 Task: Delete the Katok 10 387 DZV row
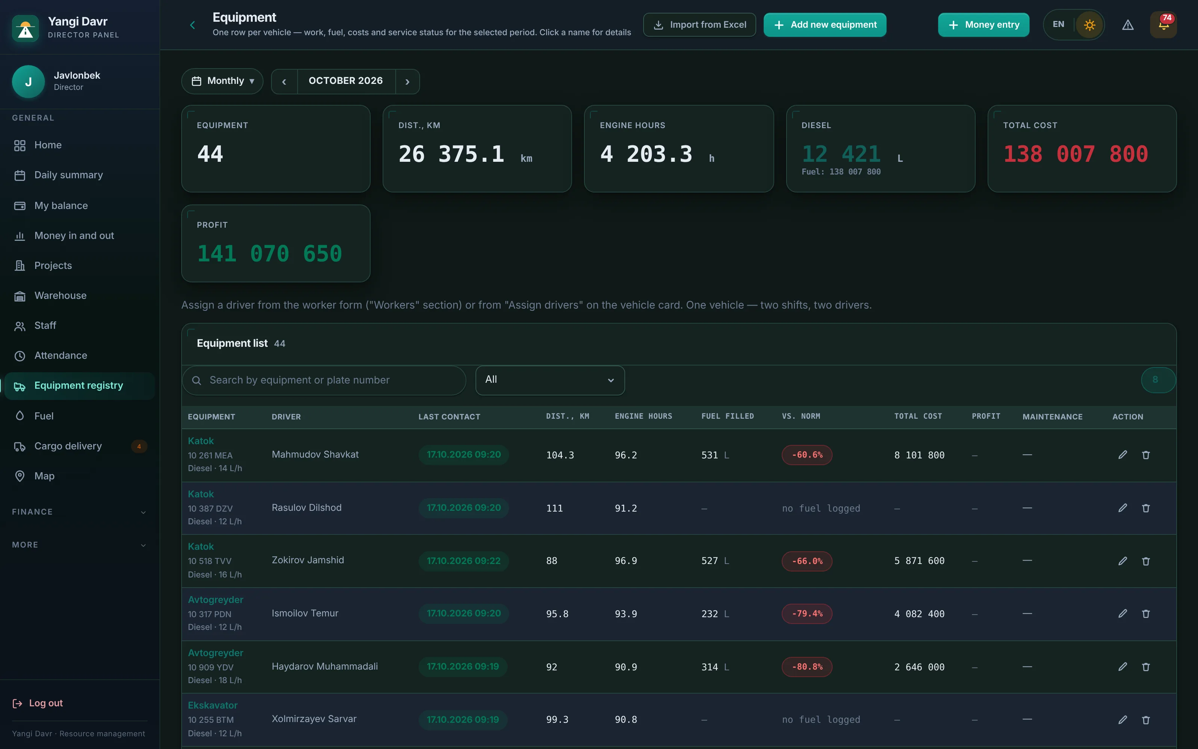click(1146, 508)
